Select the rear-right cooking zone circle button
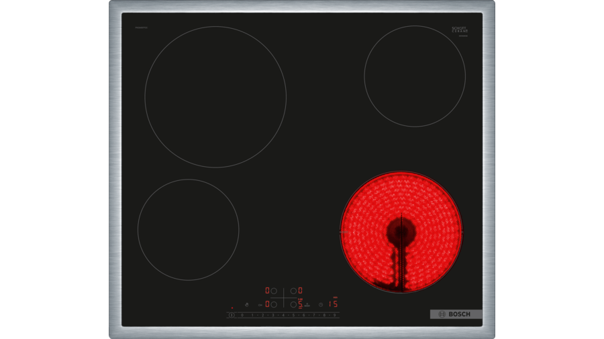This screenshot has width=604, height=339. pyautogui.click(x=293, y=291)
